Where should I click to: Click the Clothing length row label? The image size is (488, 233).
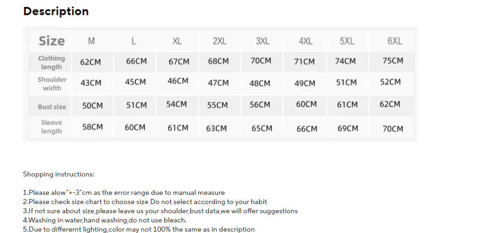pyautogui.click(x=52, y=63)
